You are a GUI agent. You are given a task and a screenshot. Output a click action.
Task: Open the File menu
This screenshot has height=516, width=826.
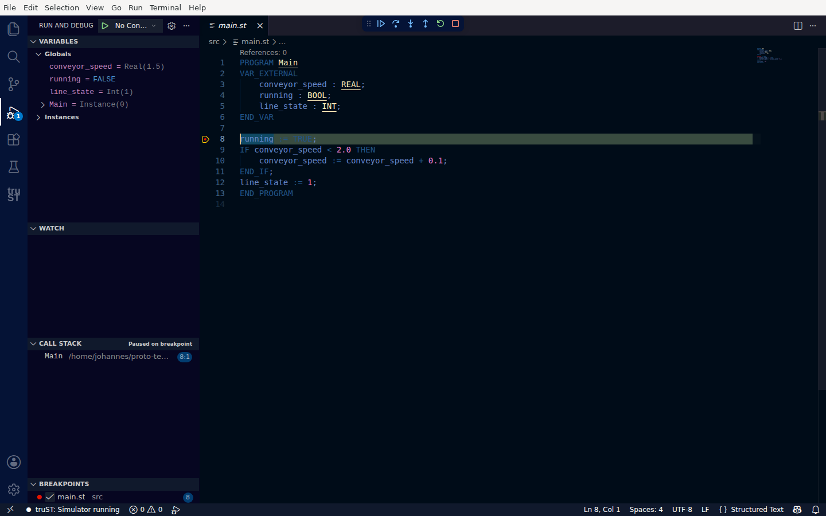10,7
